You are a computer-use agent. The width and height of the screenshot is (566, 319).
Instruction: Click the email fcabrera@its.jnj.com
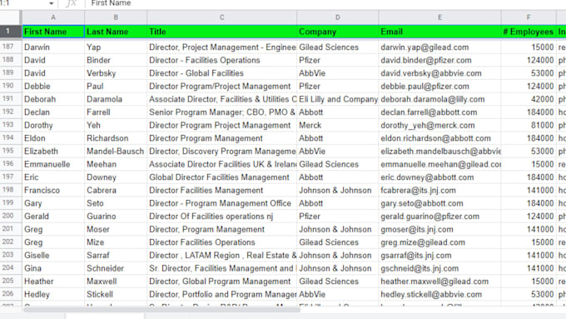tap(439, 191)
